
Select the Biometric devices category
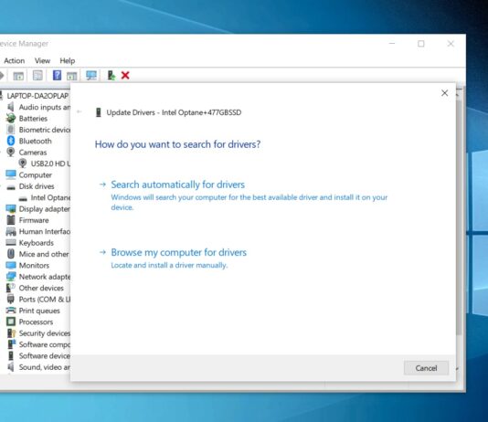click(44, 130)
